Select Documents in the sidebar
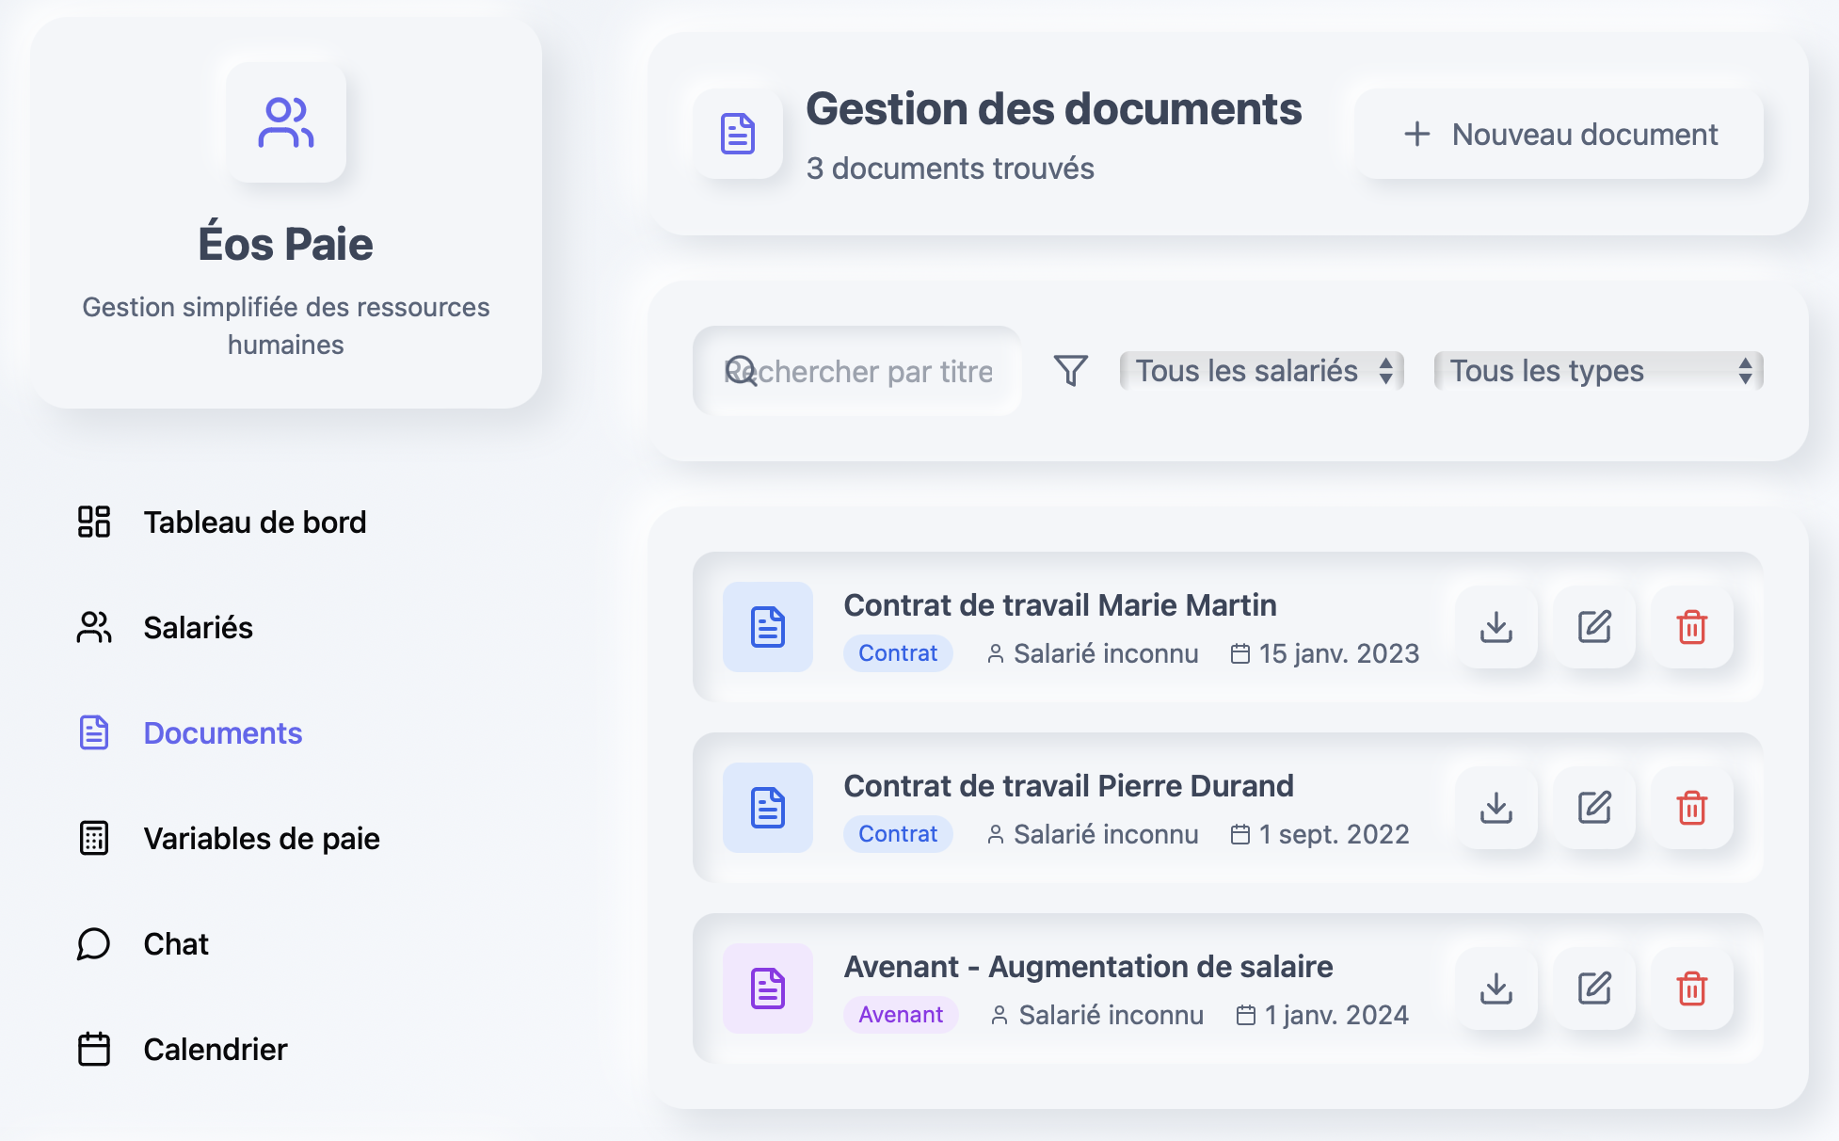This screenshot has height=1141, width=1839. (x=223, y=732)
